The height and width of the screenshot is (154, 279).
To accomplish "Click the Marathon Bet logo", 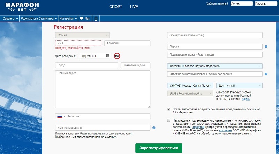I will (22, 7).
